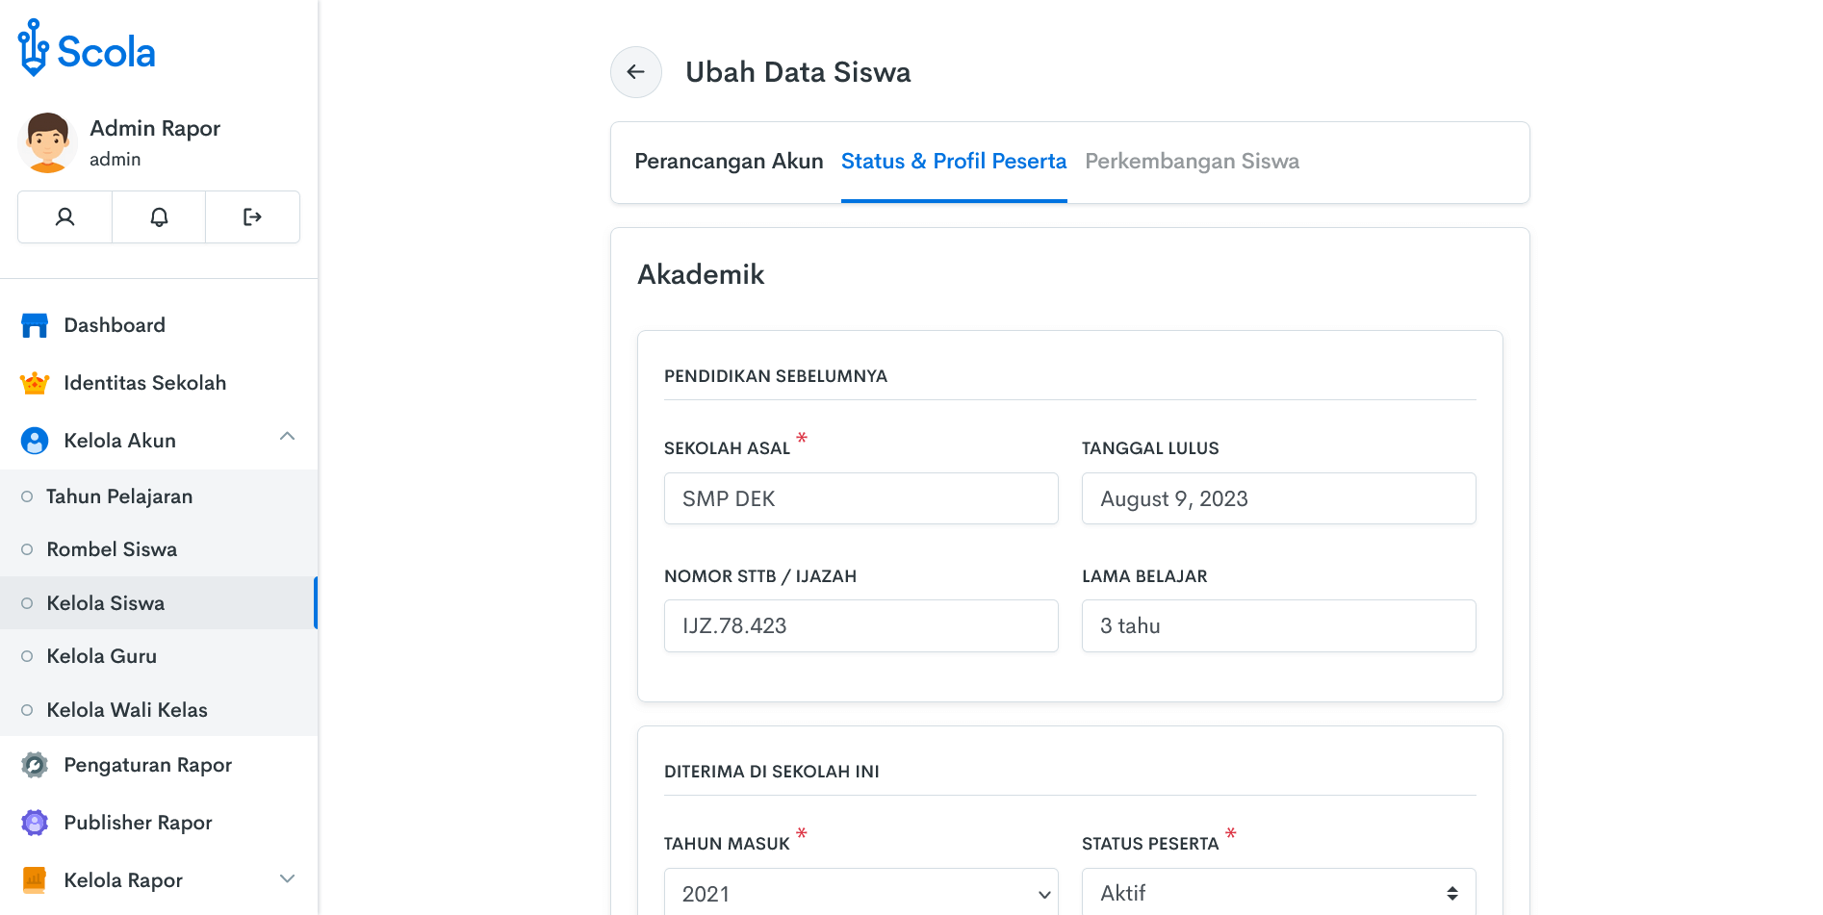Click the Tanggal Lulus date field
1823x915 pixels.
(x=1278, y=498)
